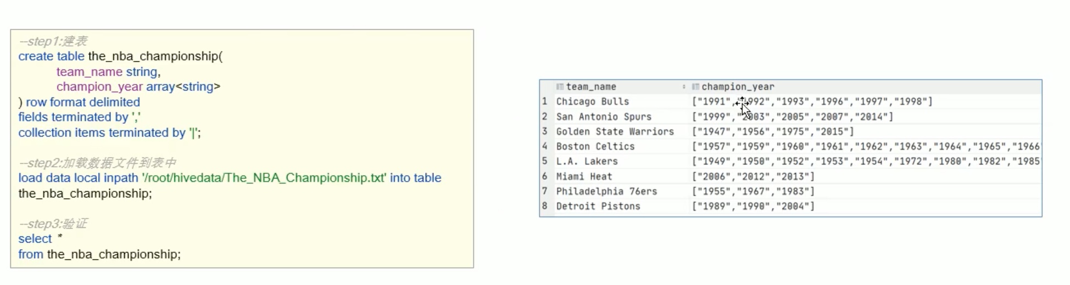Click the Miami Heat team cell

pyautogui.click(x=621, y=176)
